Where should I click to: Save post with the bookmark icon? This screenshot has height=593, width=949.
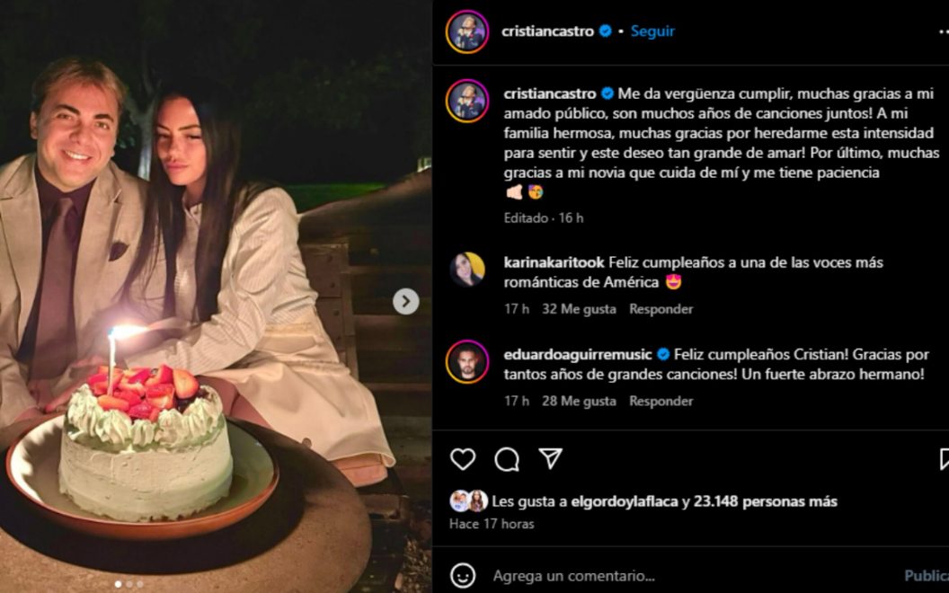pyautogui.click(x=945, y=458)
